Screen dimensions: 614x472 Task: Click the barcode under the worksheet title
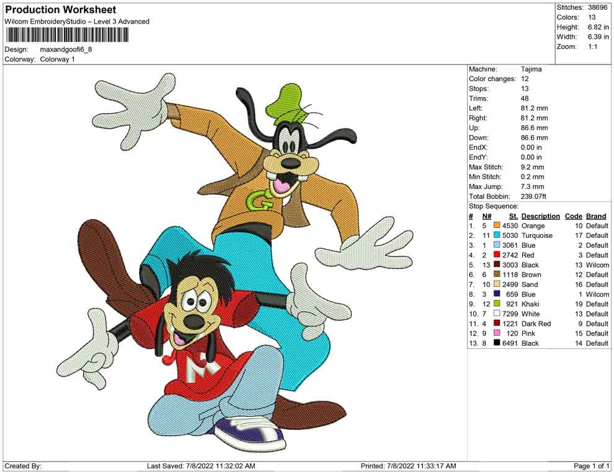(x=66, y=35)
